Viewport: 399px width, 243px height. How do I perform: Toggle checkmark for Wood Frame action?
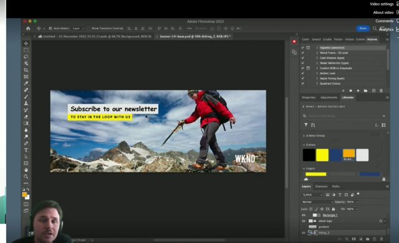click(302, 52)
